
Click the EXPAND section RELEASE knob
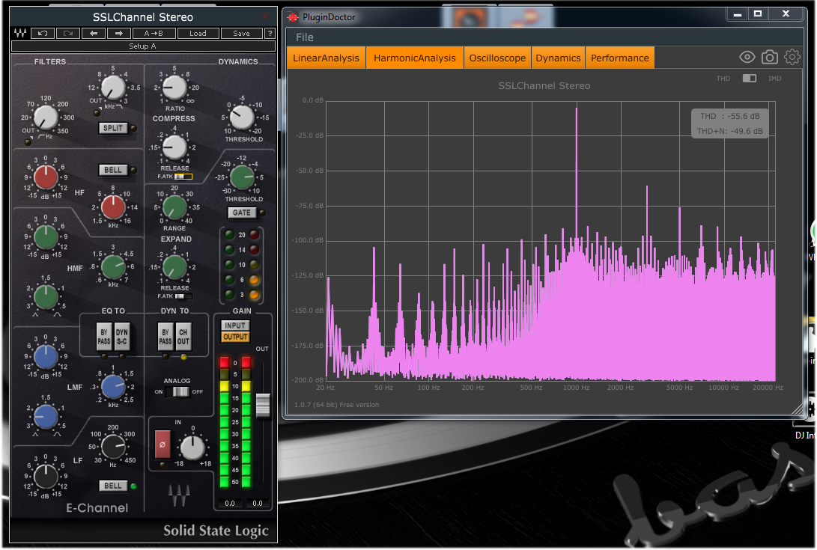pos(174,267)
